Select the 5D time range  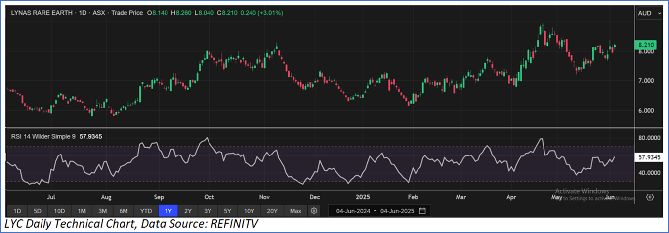38,211
